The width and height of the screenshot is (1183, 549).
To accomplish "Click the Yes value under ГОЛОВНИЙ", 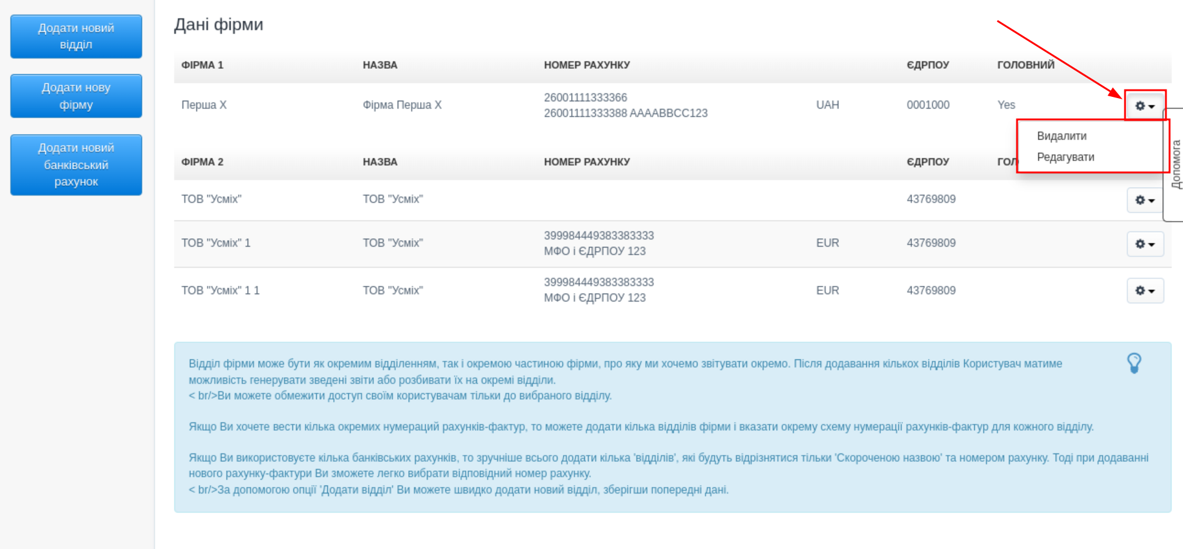I will point(1006,105).
